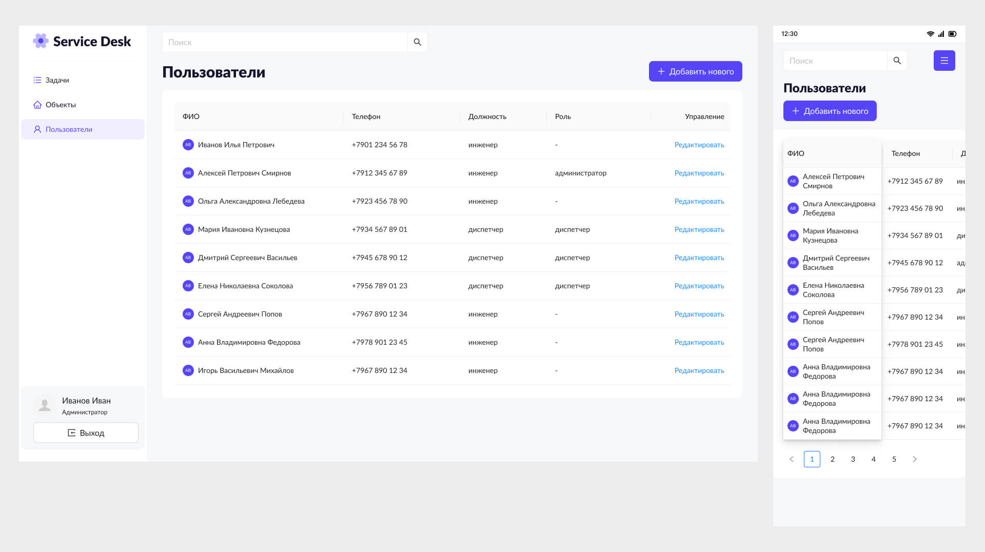Click profile photo of Иванов Иван
This screenshot has width=985, height=552.
[45, 405]
